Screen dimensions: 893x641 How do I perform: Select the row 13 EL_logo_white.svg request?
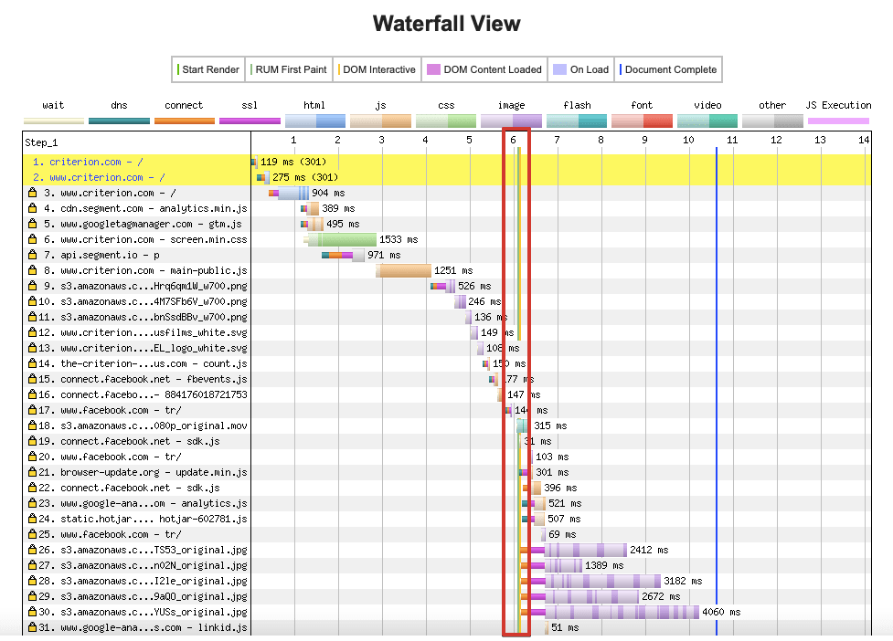154,348
